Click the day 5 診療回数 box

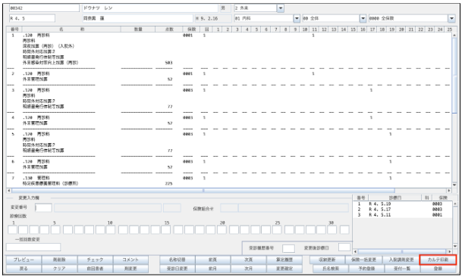point(55,229)
